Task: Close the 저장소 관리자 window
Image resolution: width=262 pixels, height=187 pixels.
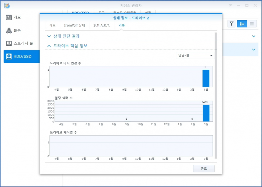Action: (x=255, y=5)
